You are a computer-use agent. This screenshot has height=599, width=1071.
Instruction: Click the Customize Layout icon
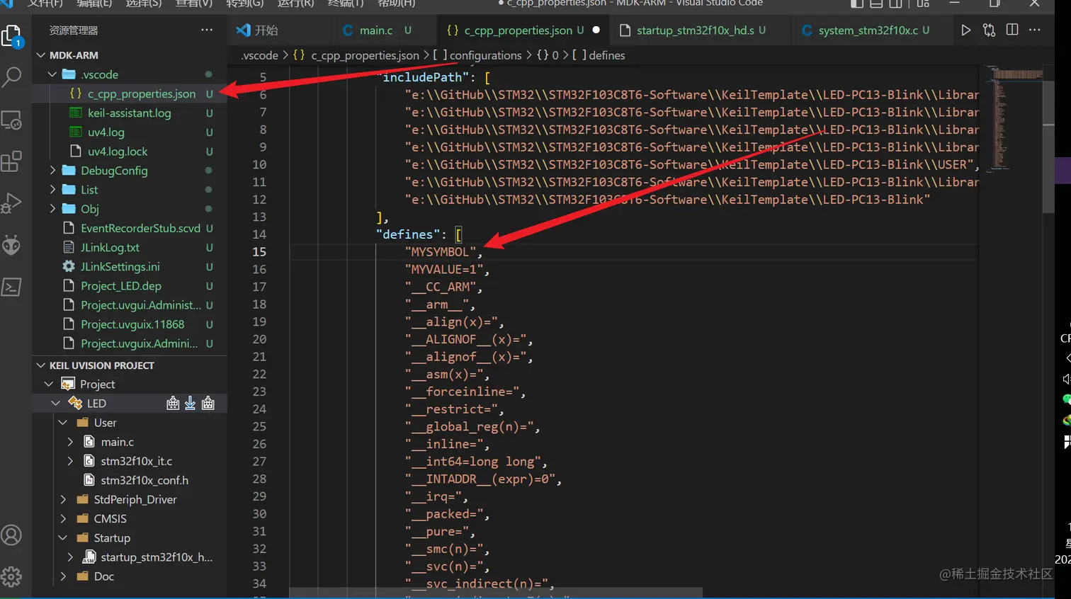[x=923, y=4]
